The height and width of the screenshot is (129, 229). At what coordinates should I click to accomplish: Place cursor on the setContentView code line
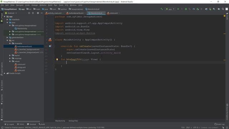click(x=94, y=53)
